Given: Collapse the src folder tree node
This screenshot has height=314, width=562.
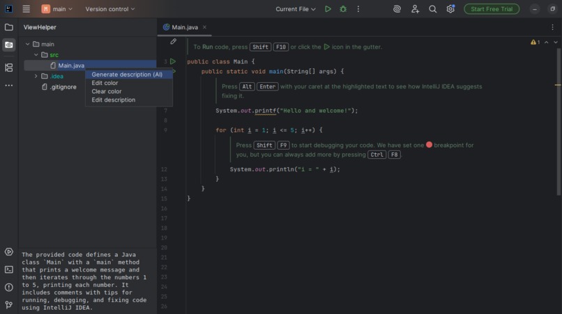Looking at the screenshot, I should click(x=36, y=55).
